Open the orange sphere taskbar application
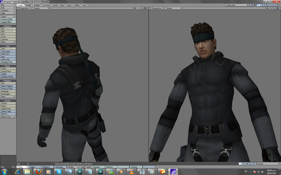 click(x=163, y=172)
